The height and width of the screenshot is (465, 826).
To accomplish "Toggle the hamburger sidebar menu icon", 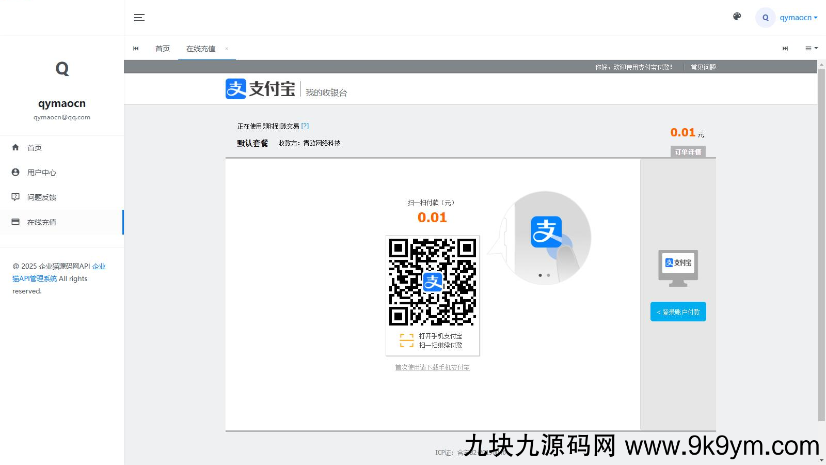I will (139, 18).
